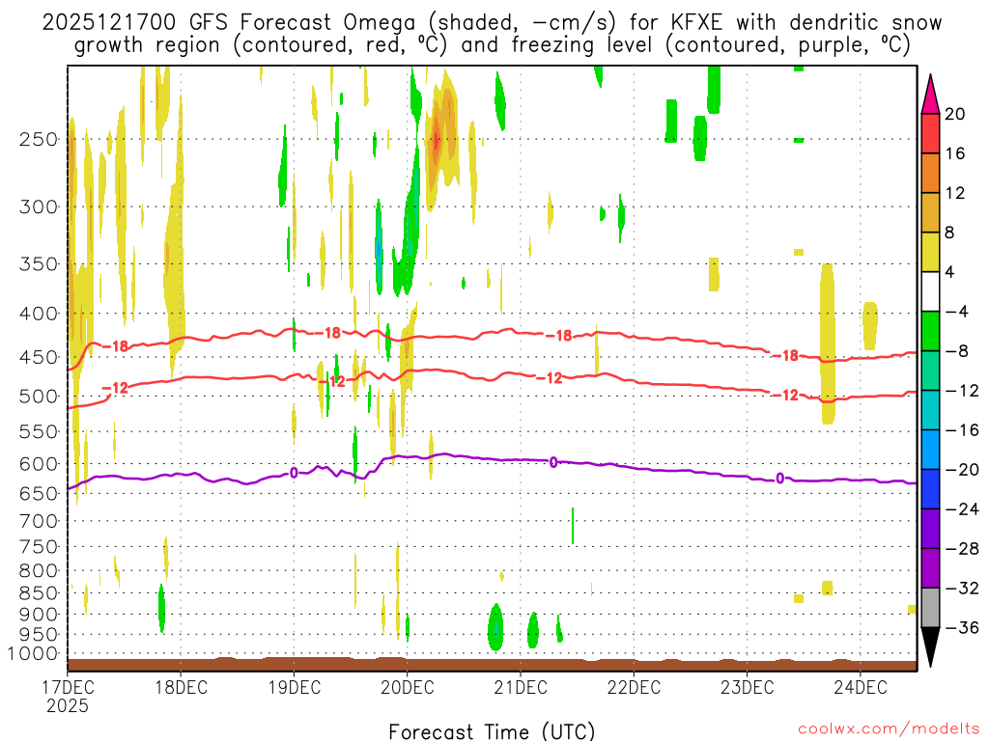Click the Forecast Time (UTC) axis title

[492, 731]
